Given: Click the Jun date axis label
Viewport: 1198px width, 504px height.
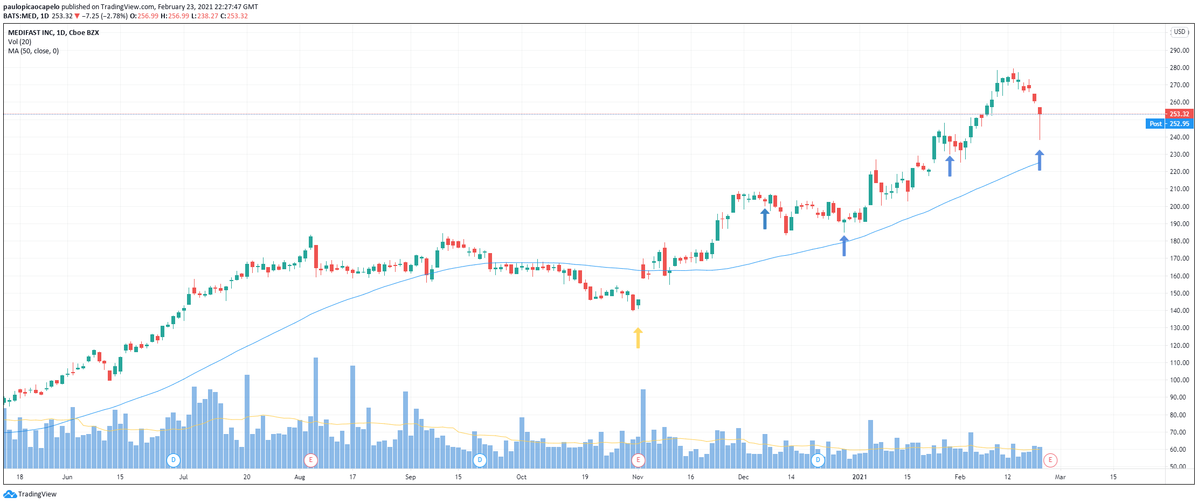Looking at the screenshot, I should pyautogui.click(x=67, y=477).
